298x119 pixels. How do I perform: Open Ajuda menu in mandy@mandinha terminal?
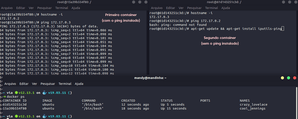(x=79, y=84)
